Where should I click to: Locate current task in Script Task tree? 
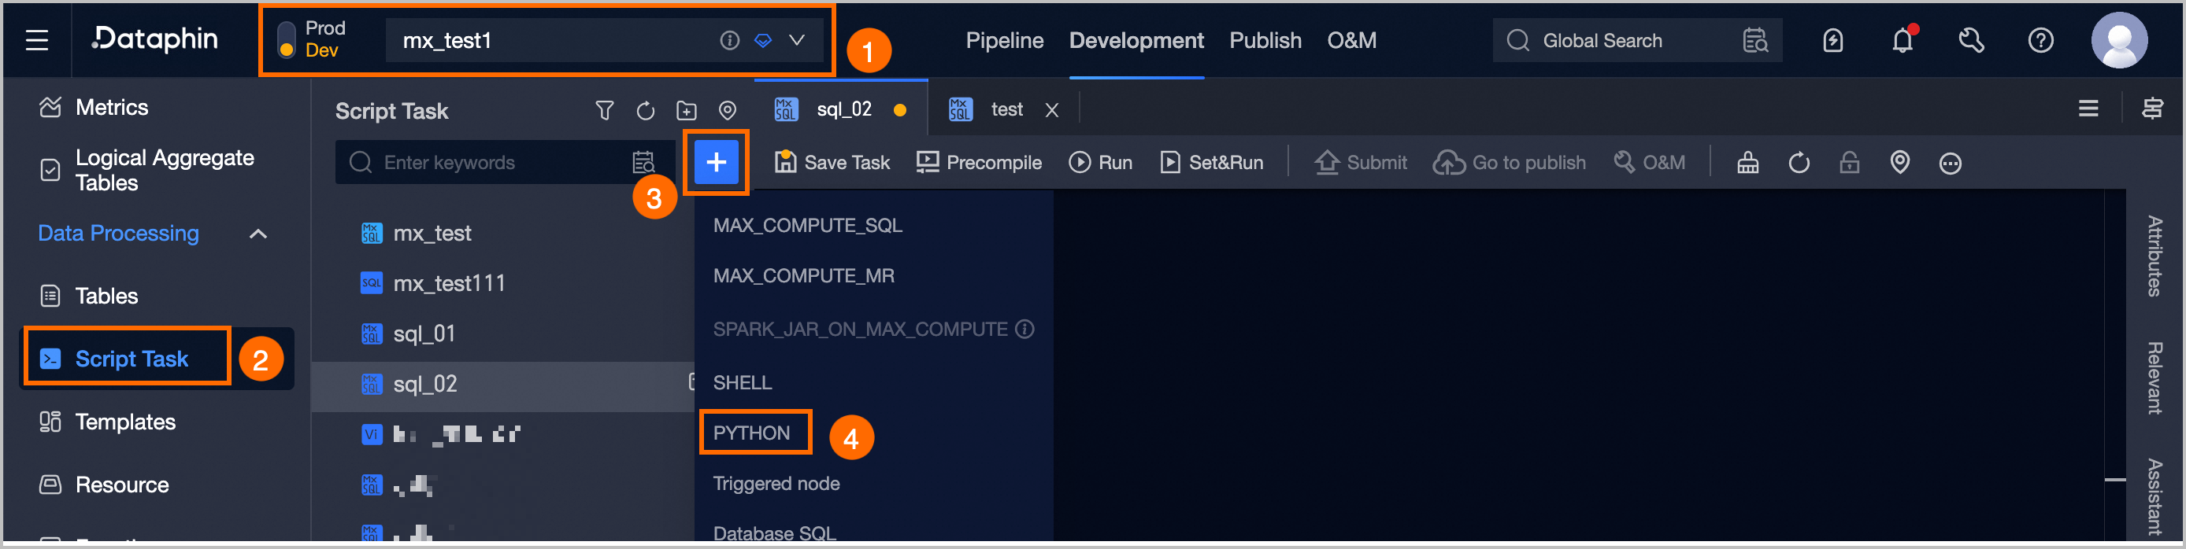point(728,110)
